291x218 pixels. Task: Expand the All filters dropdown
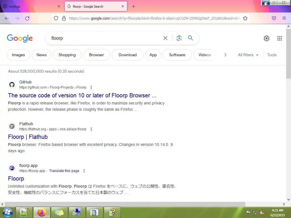coord(248,55)
